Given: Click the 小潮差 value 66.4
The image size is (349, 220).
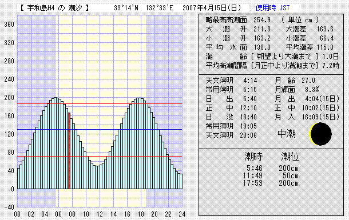Looking at the screenshot, I should pyautogui.click(x=327, y=38).
